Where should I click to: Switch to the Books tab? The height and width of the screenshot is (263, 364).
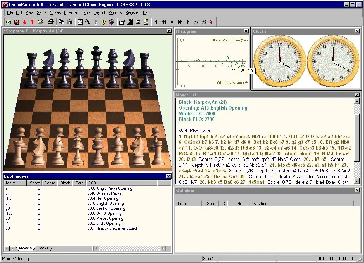[42, 248]
